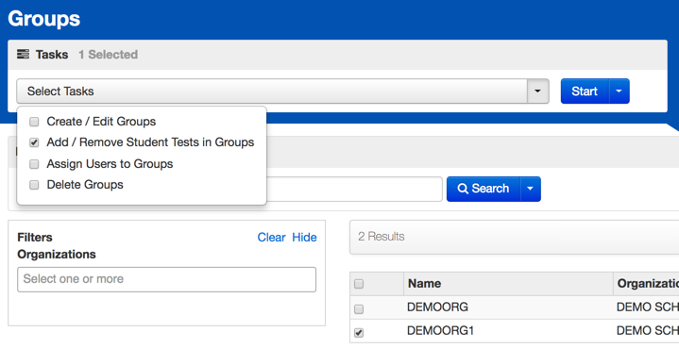The width and height of the screenshot is (679, 349).
Task: Click the Search button
Action: tap(484, 189)
